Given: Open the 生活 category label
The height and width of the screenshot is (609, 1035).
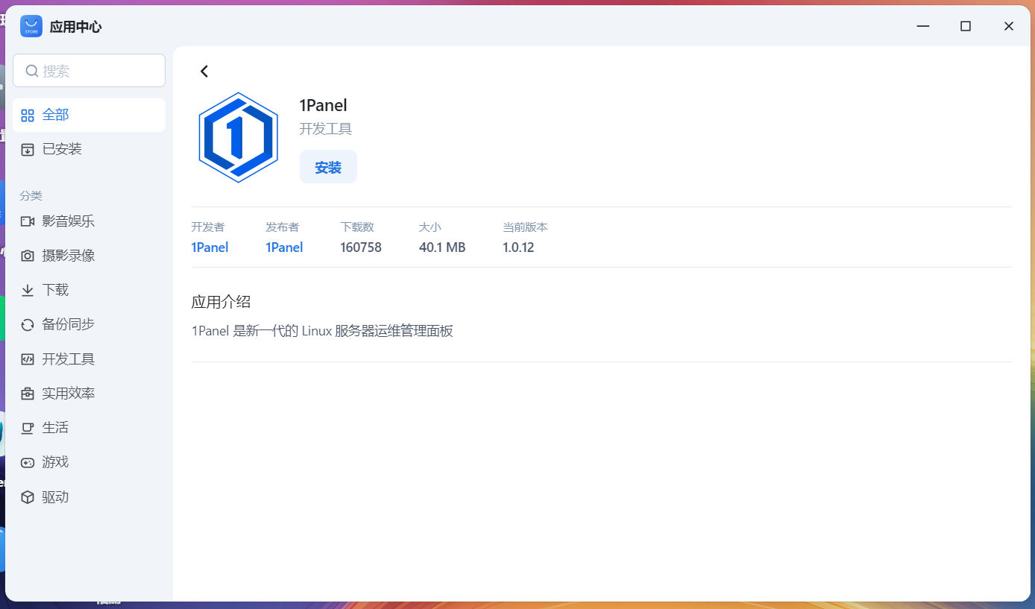Looking at the screenshot, I should pyautogui.click(x=56, y=428).
